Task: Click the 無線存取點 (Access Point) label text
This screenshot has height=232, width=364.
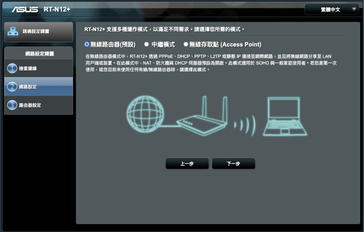Action: pyautogui.click(x=225, y=45)
